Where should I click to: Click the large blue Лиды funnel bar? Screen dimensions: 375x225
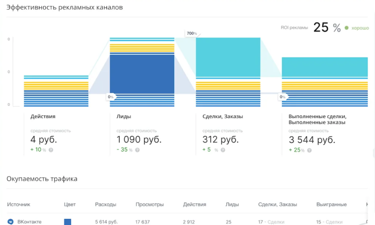tap(142, 72)
